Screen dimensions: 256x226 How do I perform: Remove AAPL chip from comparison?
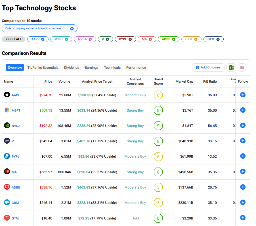point(43,39)
